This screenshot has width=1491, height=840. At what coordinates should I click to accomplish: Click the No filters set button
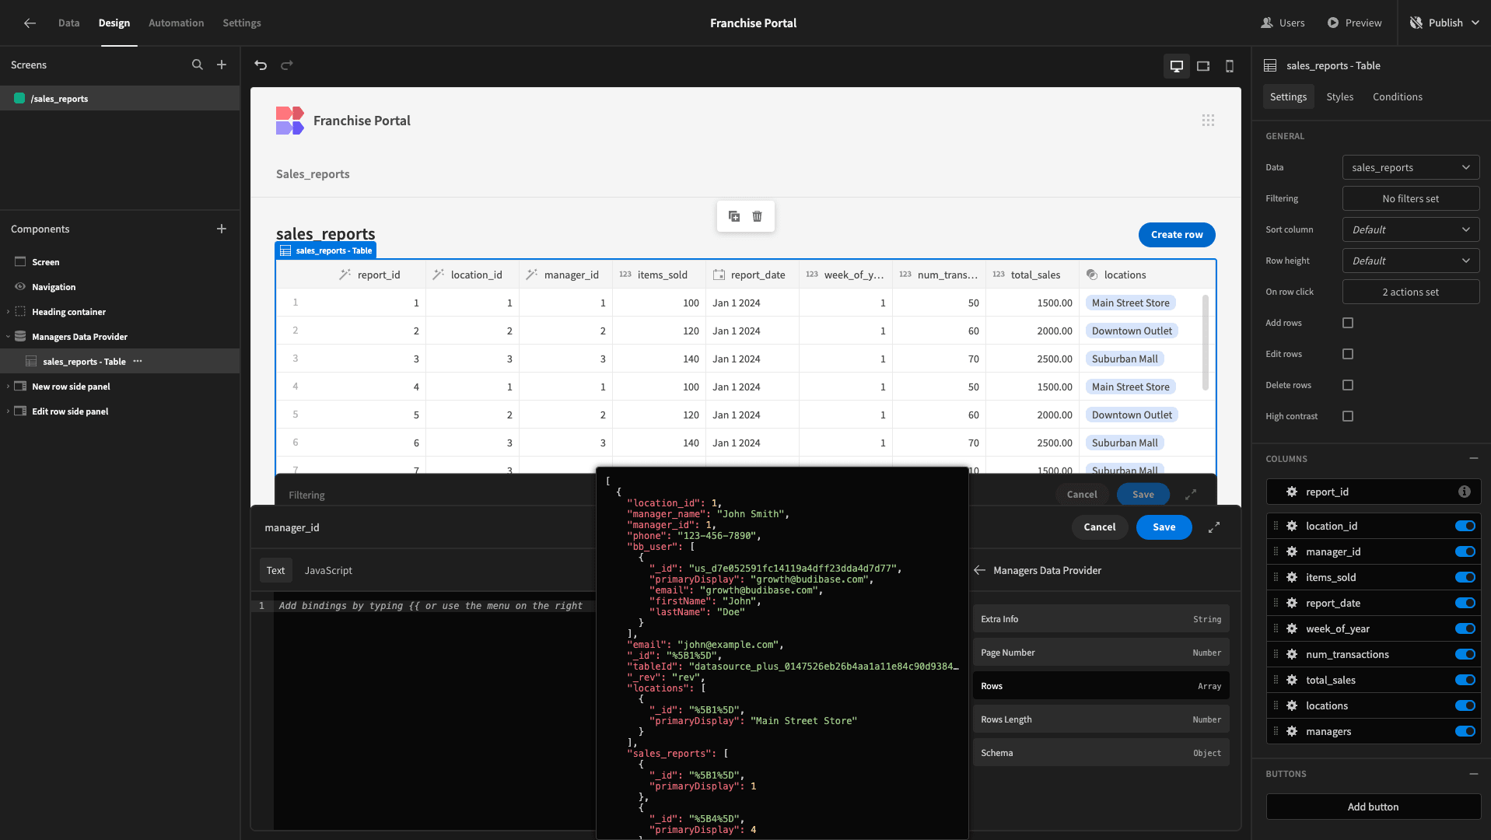point(1410,198)
